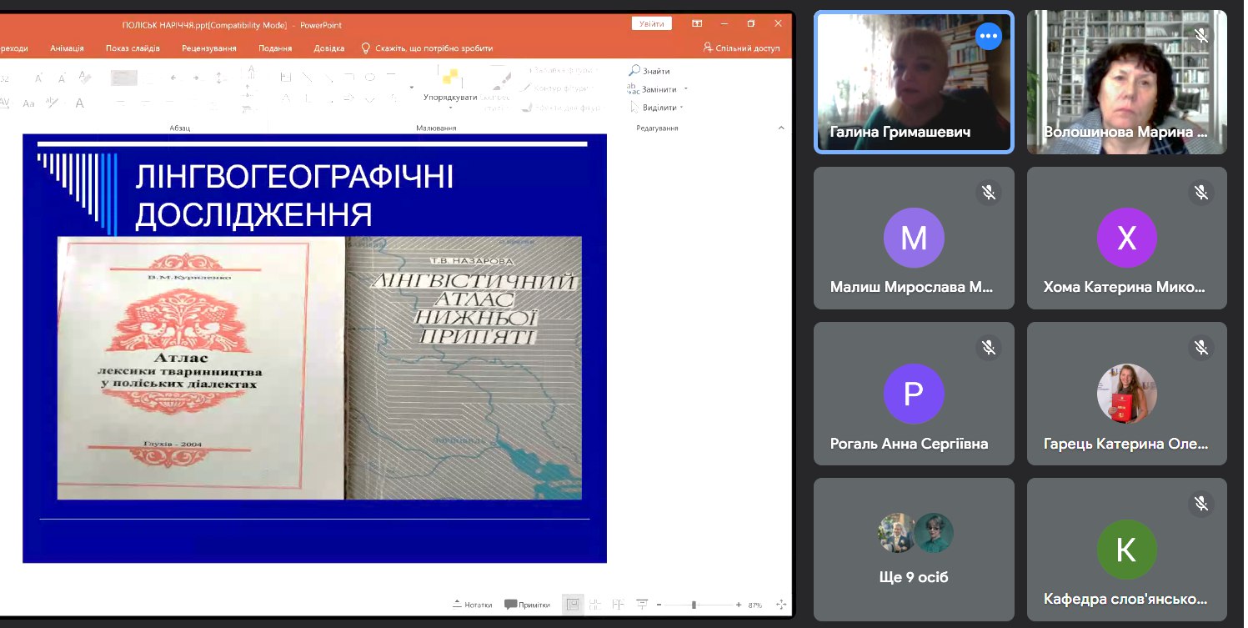Select the slide title ЛІНГВОГЕОГРАФІЧНІ ДОСЛІДЖЕННЯ
The width and height of the screenshot is (1248, 628).
click(294, 196)
